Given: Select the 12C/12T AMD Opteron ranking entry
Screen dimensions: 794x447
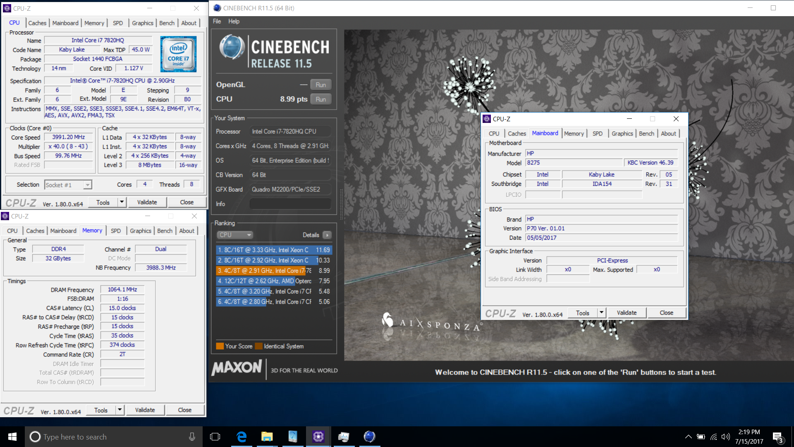Looking at the screenshot, I should [x=274, y=281].
